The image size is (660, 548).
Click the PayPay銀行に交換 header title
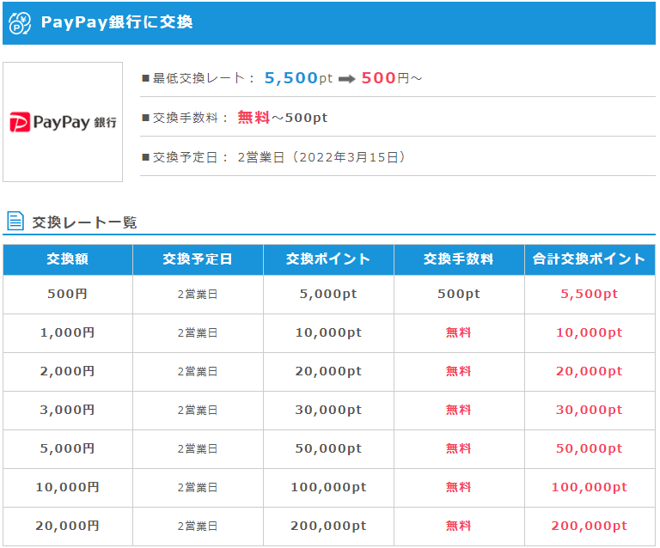point(117,22)
